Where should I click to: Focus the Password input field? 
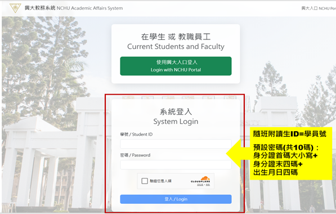pyautogui.click(x=176, y=164)
